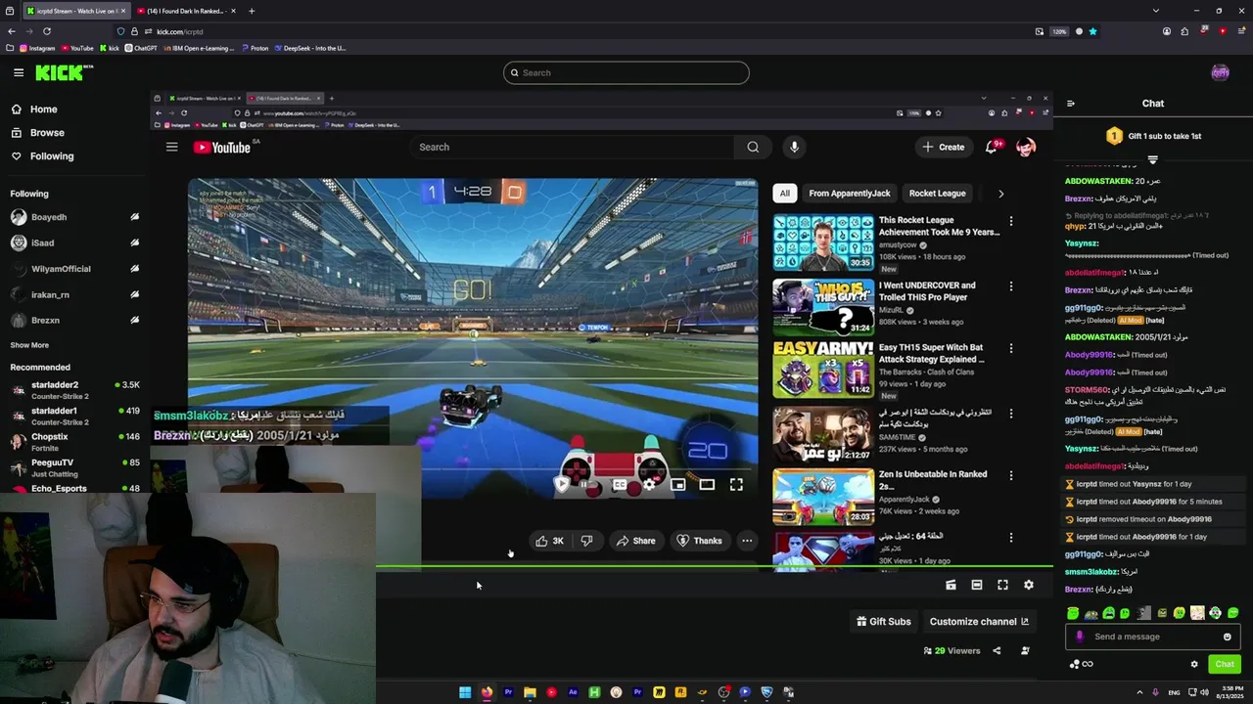Click the Gift Subs button
The width and height of the screenshot is (1253, 704).
coord(884,622)
